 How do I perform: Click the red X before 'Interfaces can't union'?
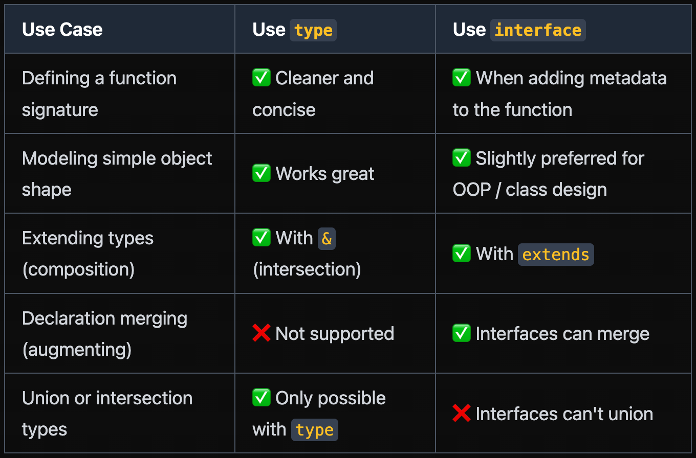click(462, 413)
